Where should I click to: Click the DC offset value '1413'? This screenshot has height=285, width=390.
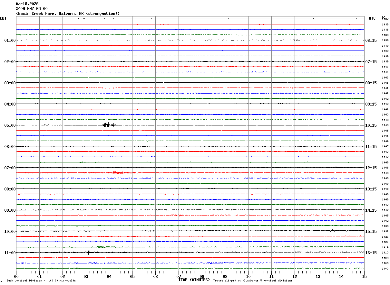pyautogui.click(x=385, y=253)
